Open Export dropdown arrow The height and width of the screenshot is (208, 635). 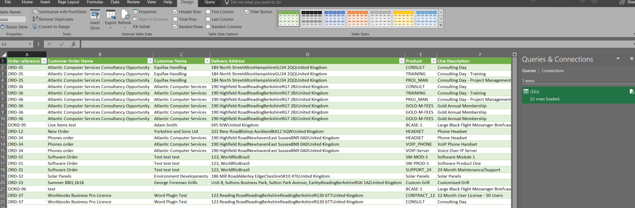pos(111,28)
